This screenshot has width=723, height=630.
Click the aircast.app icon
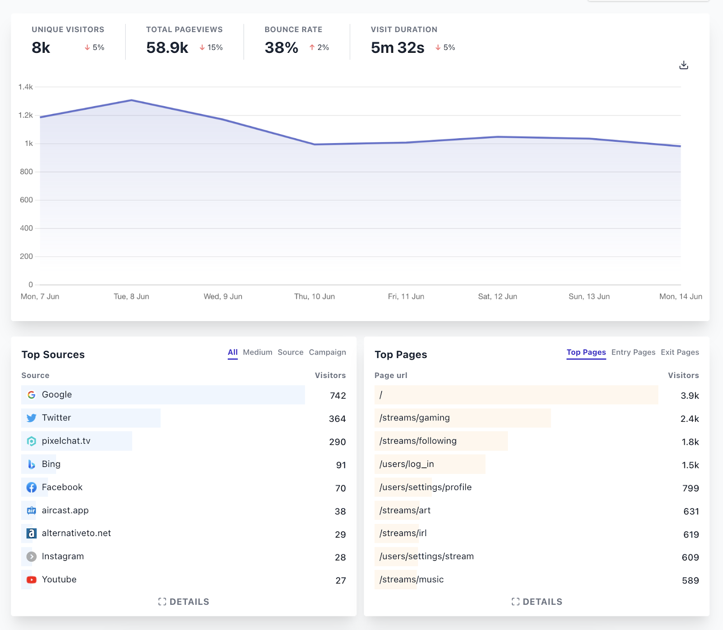coord(31,510)
